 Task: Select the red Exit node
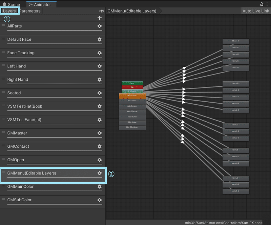(x=132, y=87)
